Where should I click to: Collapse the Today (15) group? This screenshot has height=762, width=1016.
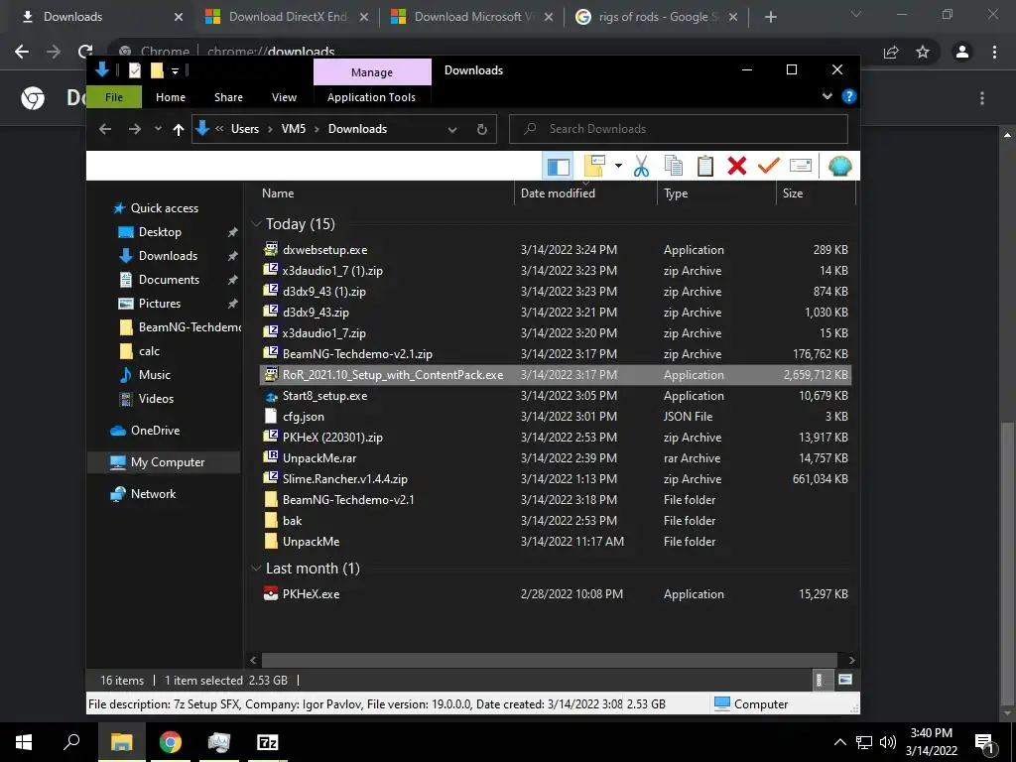pyautogui.click(x=256, y=224)
